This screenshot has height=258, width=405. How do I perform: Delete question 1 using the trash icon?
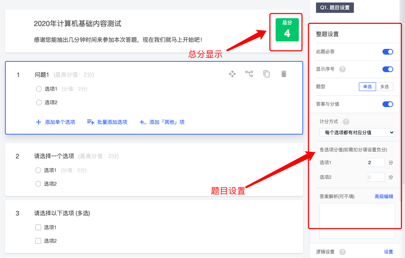pos(284,74)
